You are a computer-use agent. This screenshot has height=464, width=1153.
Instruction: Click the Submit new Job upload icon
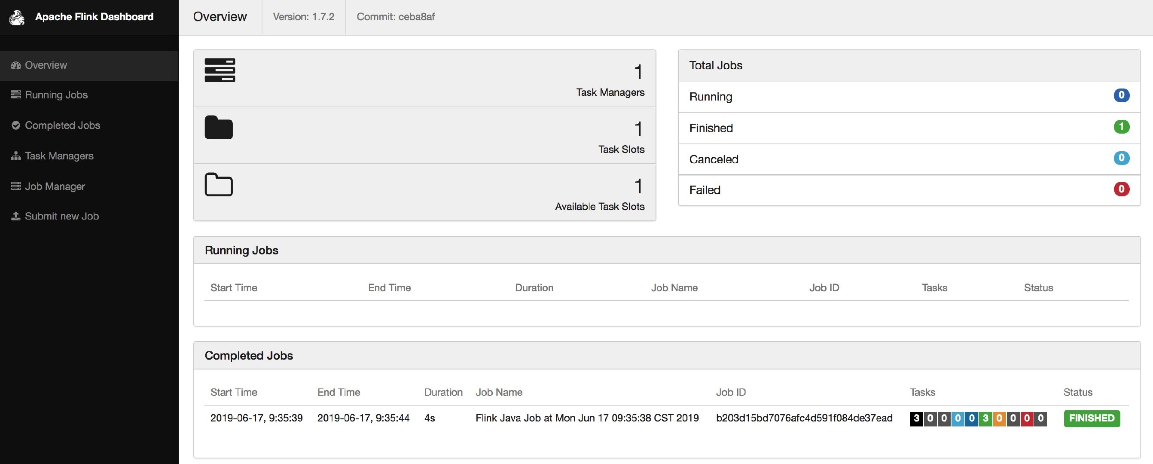click(x=15, y=216)
